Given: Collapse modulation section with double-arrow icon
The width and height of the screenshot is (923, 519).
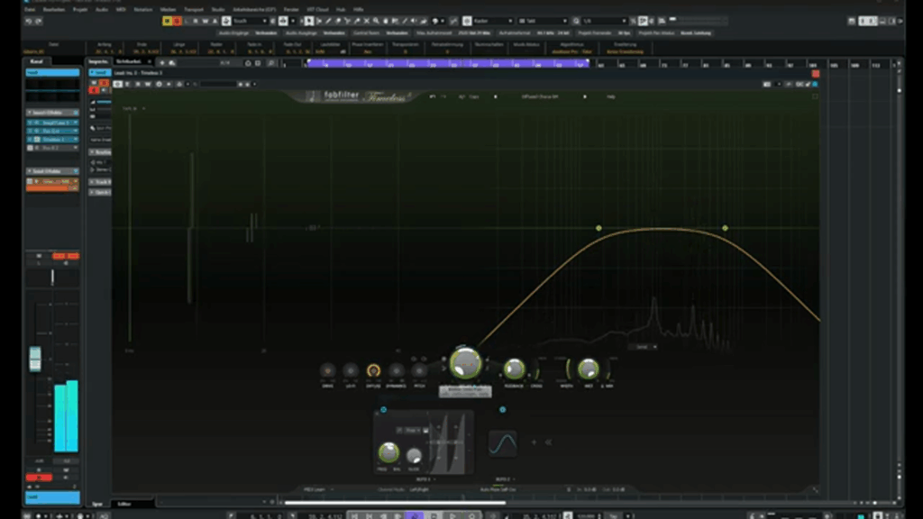Looking at the screenshot, I should tap(548, 442).
